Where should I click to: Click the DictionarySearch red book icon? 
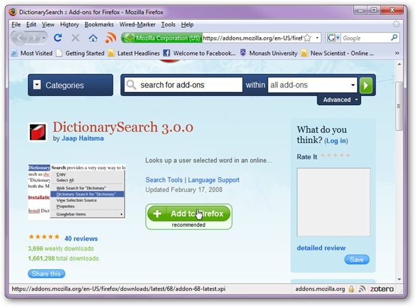tap(37, 132)
